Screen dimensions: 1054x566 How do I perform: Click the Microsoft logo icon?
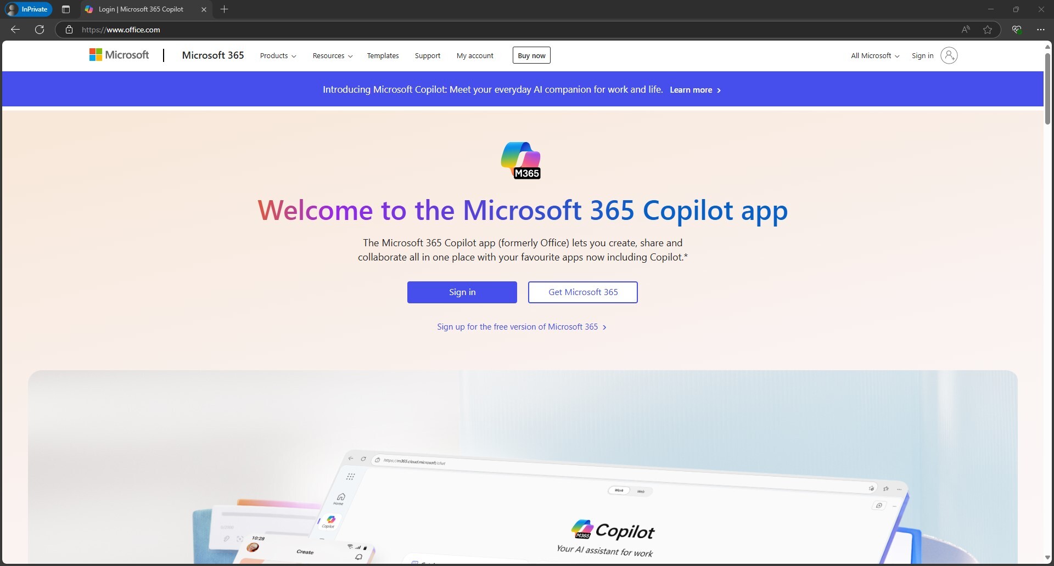coord(95,54)
